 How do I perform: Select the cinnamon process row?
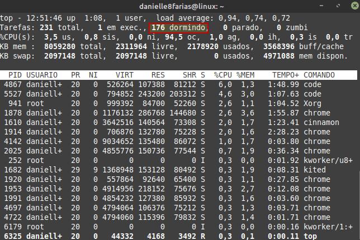[x=179, y=122]
